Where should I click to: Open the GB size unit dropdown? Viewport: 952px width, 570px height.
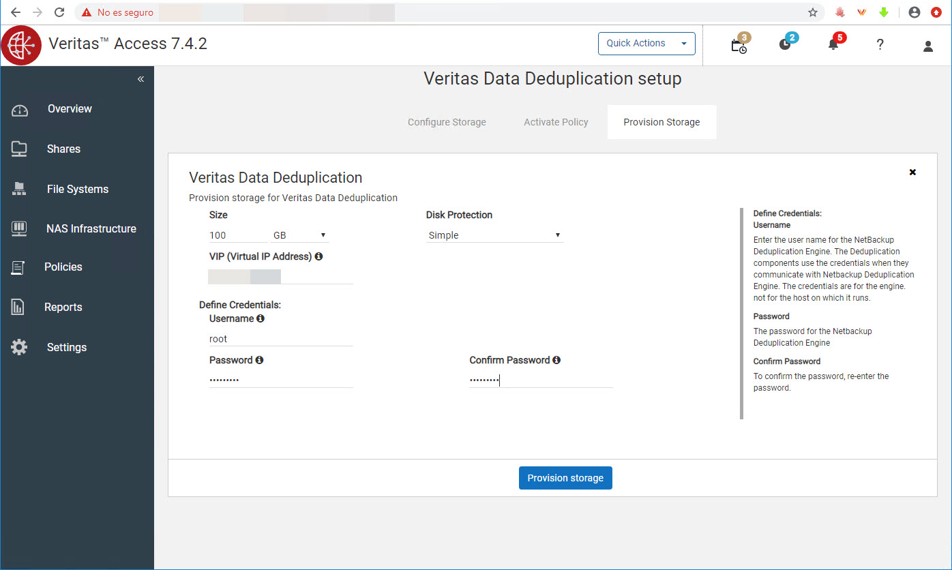pyautogui.click(x=300, y=235)
